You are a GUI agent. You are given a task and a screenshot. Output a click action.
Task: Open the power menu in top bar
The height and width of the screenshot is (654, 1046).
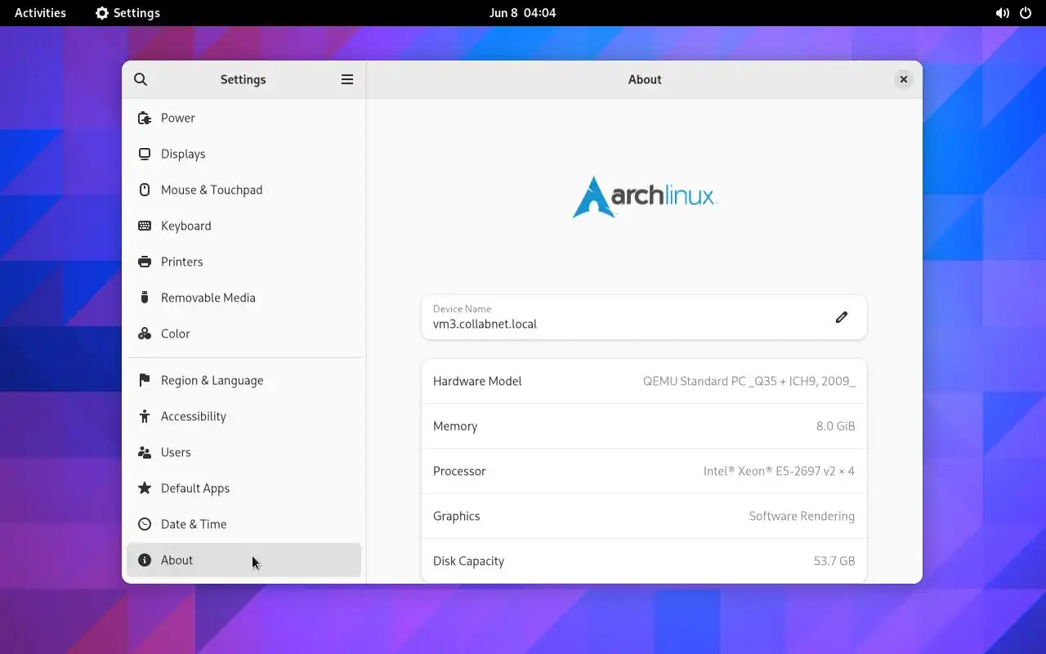pyautogui.click(x=1026, y=13)
